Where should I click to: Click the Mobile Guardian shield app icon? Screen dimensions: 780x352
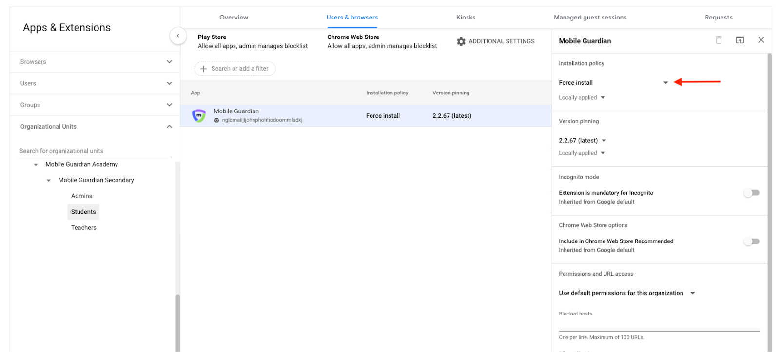coord(198,115)
